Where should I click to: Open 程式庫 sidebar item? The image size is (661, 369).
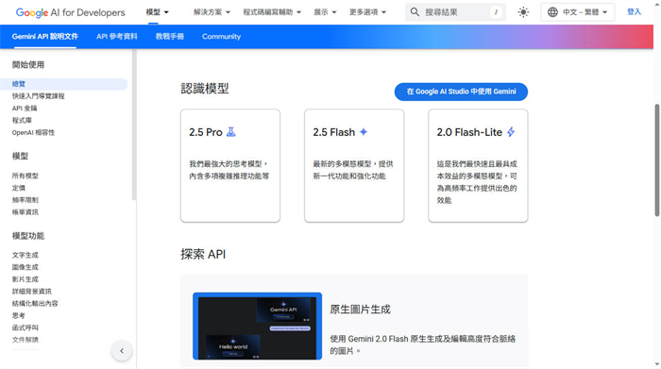(22, 121)
